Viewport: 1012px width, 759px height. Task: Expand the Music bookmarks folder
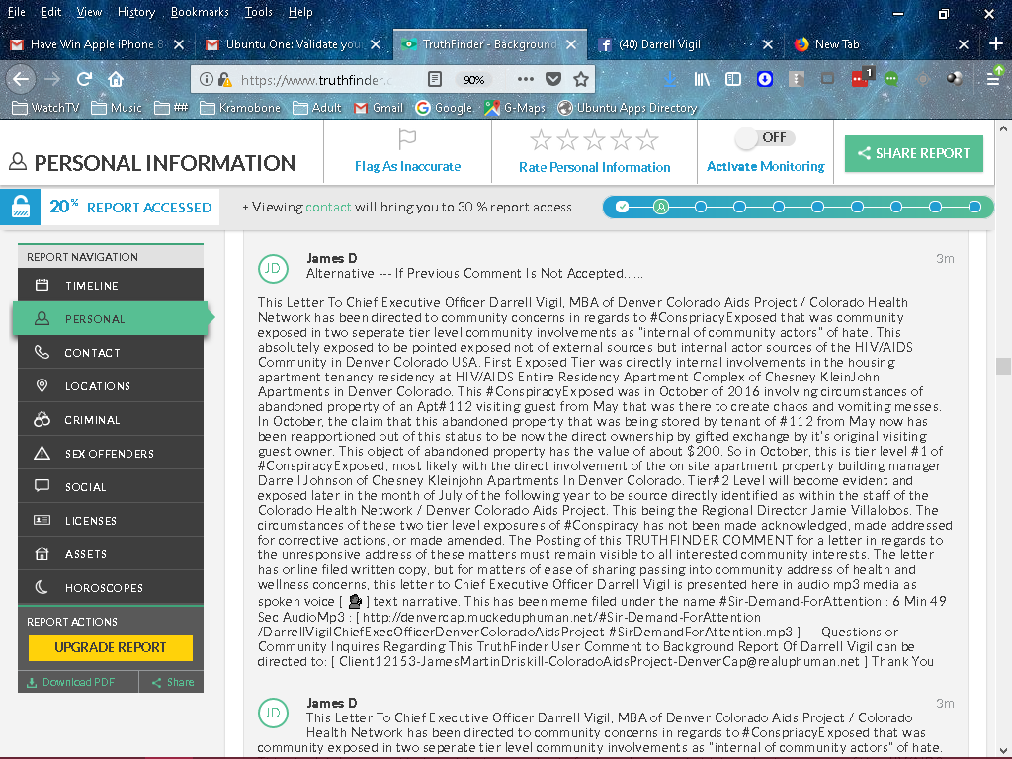click(117, 108)
